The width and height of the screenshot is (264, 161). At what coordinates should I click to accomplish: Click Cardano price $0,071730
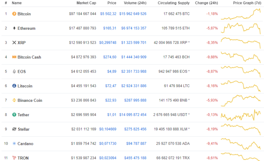108,143
